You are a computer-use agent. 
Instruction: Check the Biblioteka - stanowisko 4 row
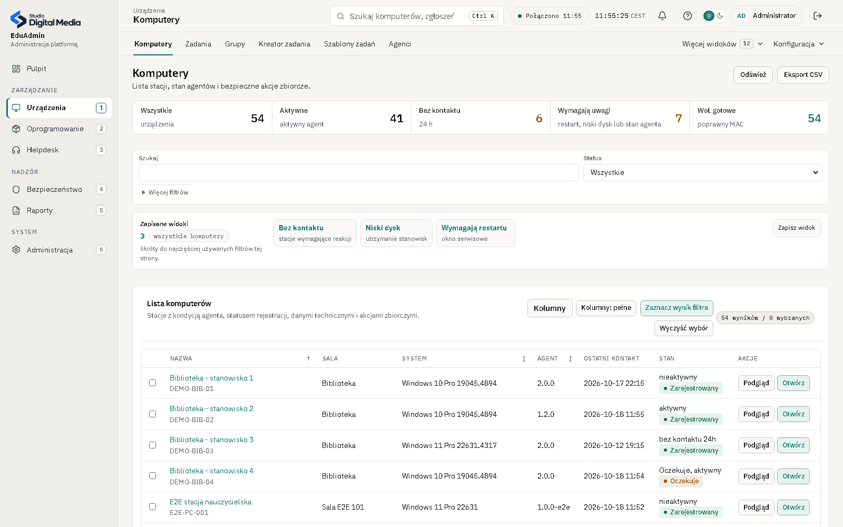pos(153,476)
